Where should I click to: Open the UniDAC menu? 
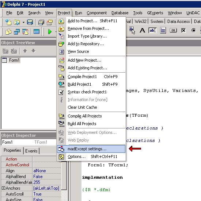pyautogui.click(x=193, y=13)
